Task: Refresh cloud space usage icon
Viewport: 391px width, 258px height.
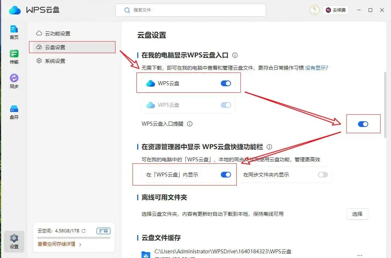Action: point(84,231)
